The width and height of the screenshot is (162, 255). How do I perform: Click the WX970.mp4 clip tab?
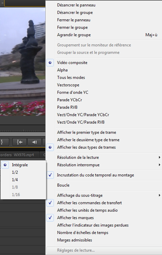19,155
